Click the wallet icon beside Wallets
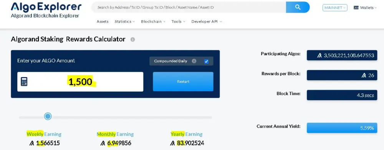The image size is (384, 150). pyautogui.click(x=356, y=8)
